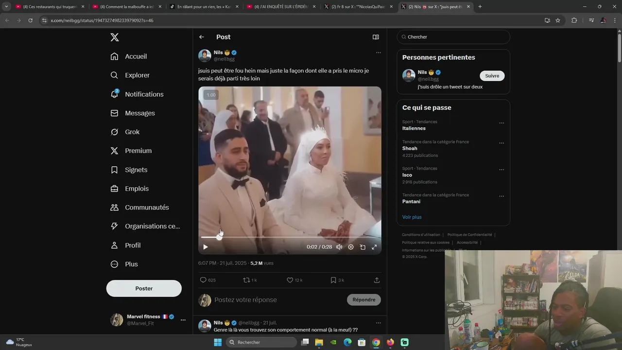Reload the page

[x=30, y=20]
